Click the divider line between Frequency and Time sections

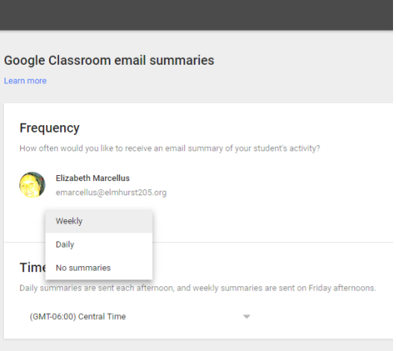272,242
